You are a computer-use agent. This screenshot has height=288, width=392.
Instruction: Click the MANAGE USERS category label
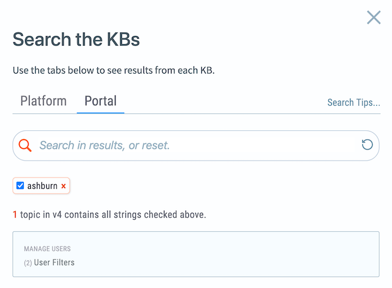pyautogui.click(x=47, y=249)
